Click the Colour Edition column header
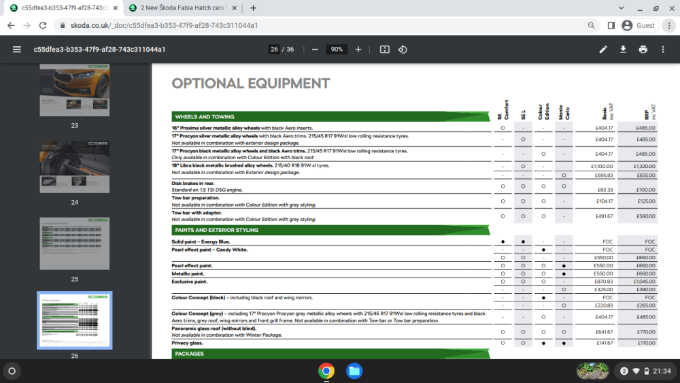The image size is (680, 383). coord(543,112)
